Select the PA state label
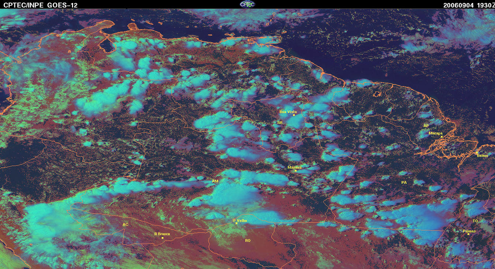Viewport: 495px width, 269px height. pyautogui.click(x=404, y=182)
